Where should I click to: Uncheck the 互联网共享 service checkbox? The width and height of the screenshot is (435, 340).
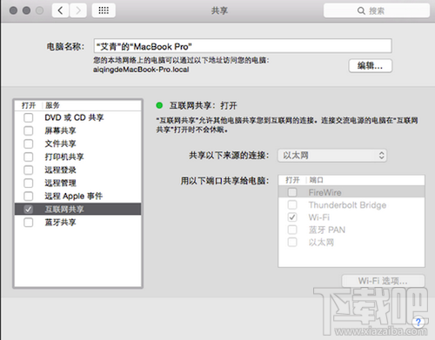pyautogui.click(x=29, y=210)
